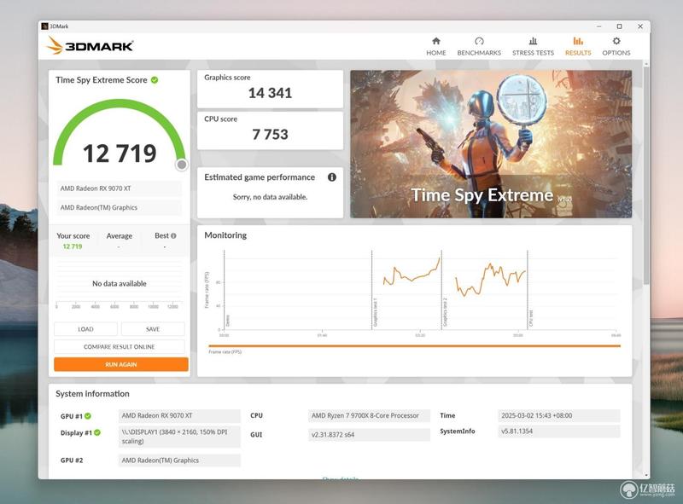Screen dimensions: 683x504
Task: Click the info icon next to Best
Action: click(x=173, y=236)
